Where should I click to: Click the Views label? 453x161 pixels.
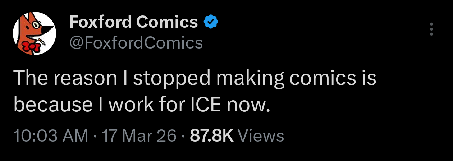point(261,136)
